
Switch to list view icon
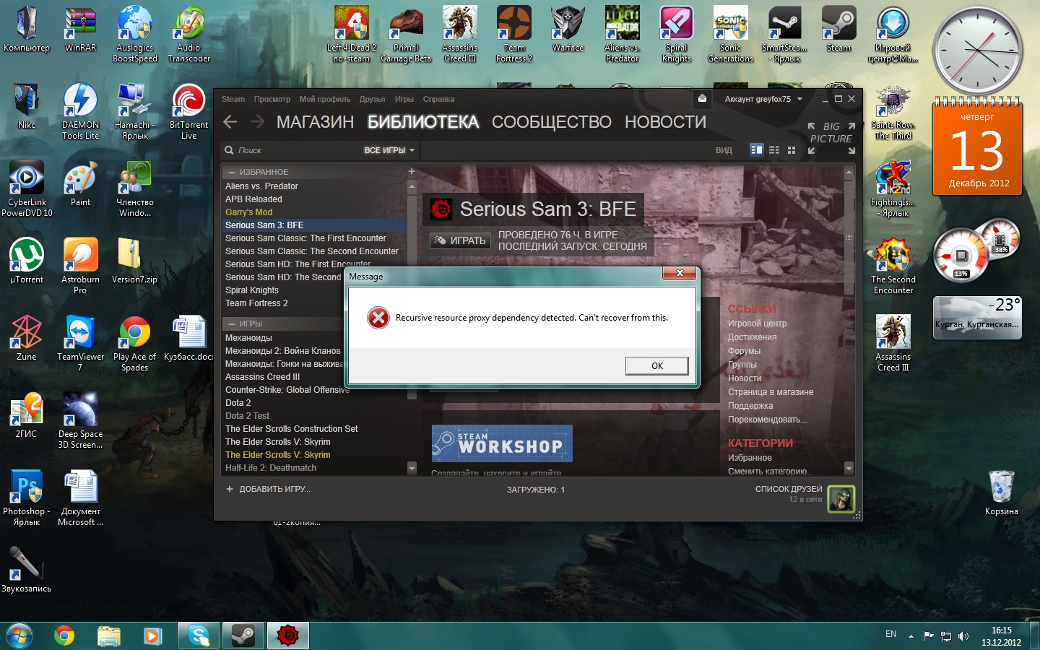pyautogui.click(x=774, y=150)
